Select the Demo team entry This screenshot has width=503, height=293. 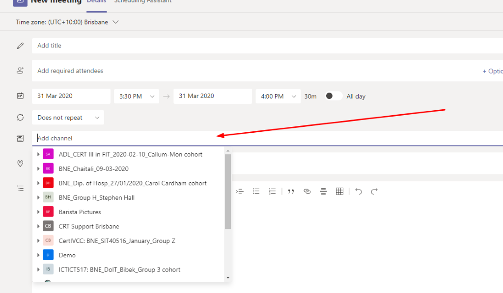(x=129, y=255)
